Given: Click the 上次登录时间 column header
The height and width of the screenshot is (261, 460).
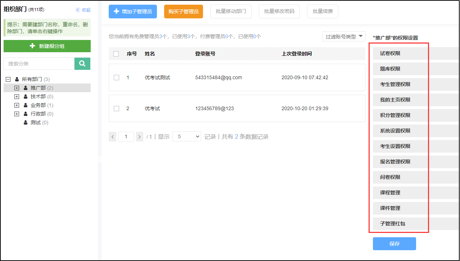Looking at the screenshot, I should tap(297, 54).
